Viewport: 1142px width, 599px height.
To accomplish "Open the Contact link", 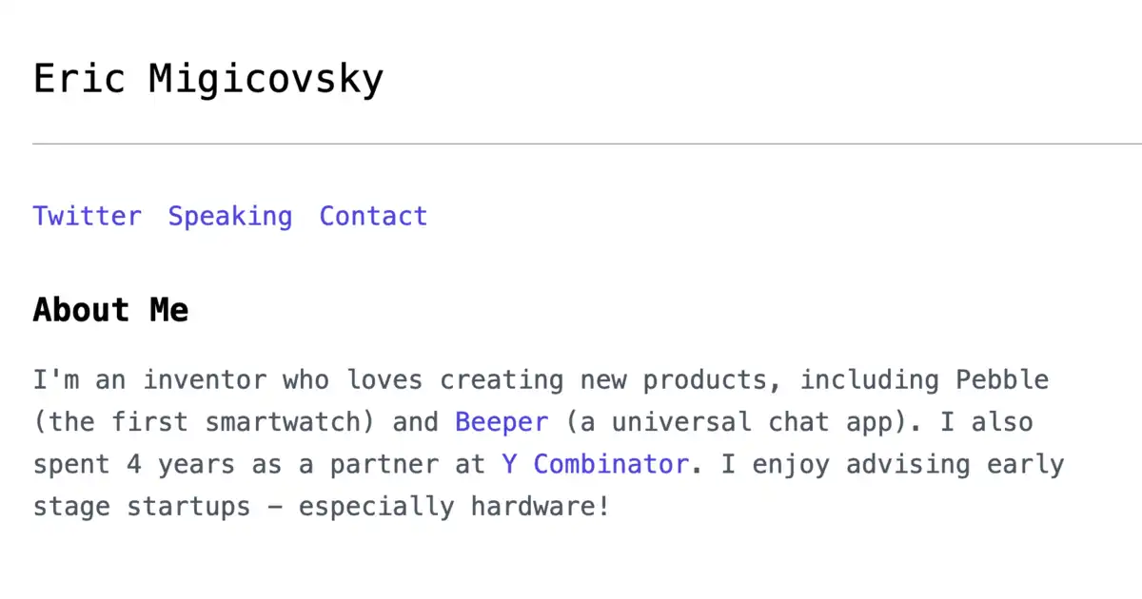I will pos(373,216).
